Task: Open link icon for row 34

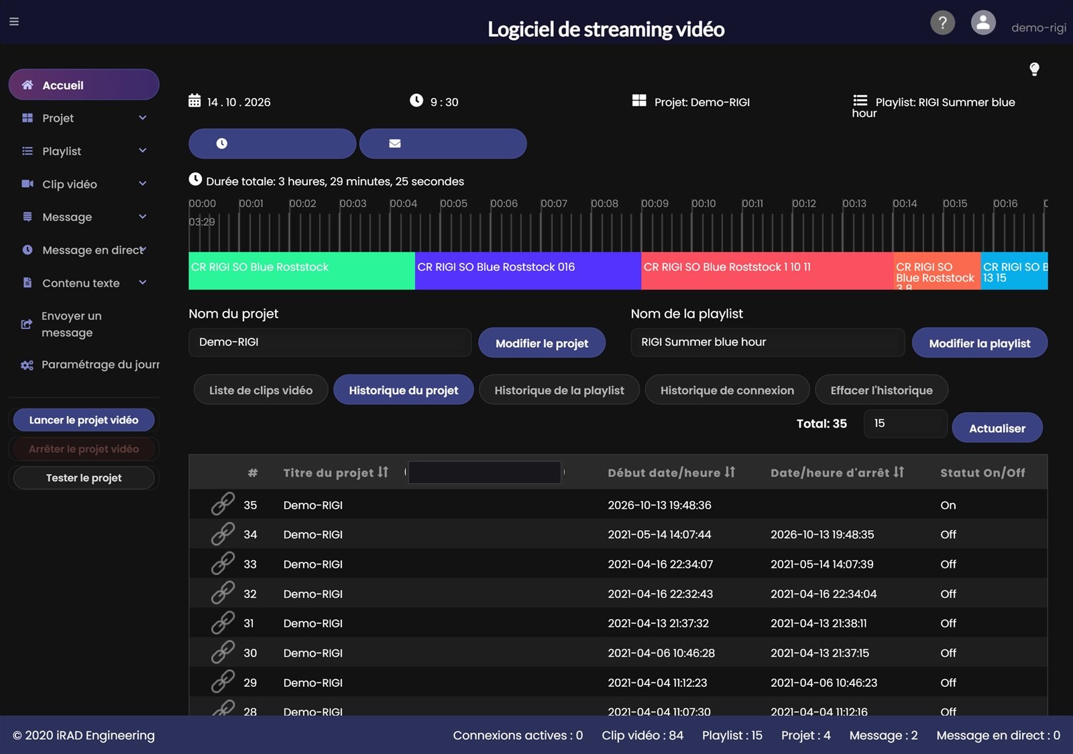Action: [x=223, y=533]
